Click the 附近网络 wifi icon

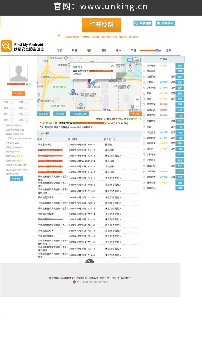point(144,71)
